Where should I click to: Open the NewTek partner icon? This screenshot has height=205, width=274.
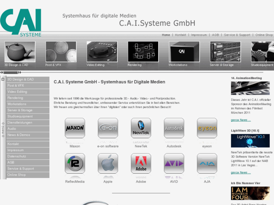click(141, 128)
